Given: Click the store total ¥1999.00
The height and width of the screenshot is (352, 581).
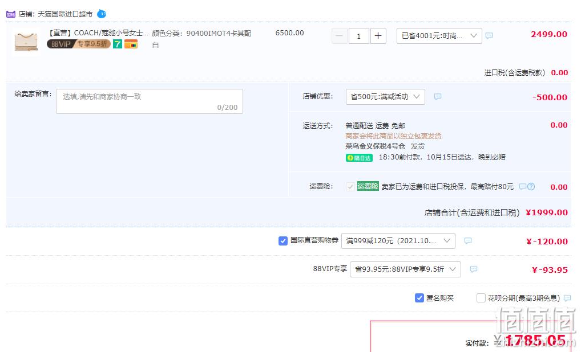Looking at the screenshot, I should click(x=547, y=212).
